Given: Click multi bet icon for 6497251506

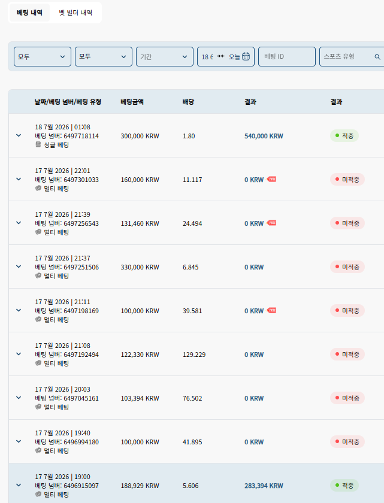Looking at the screenshot, I should (38, 275).
